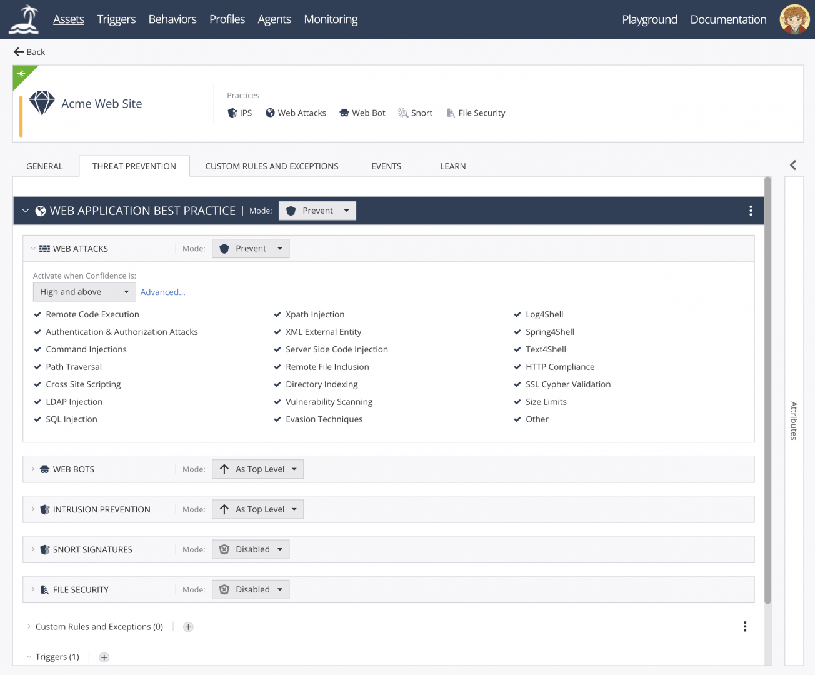Switch to the Learn tab
The width and height of the screenshot is (815, 675).
click(x=453, y=166)
